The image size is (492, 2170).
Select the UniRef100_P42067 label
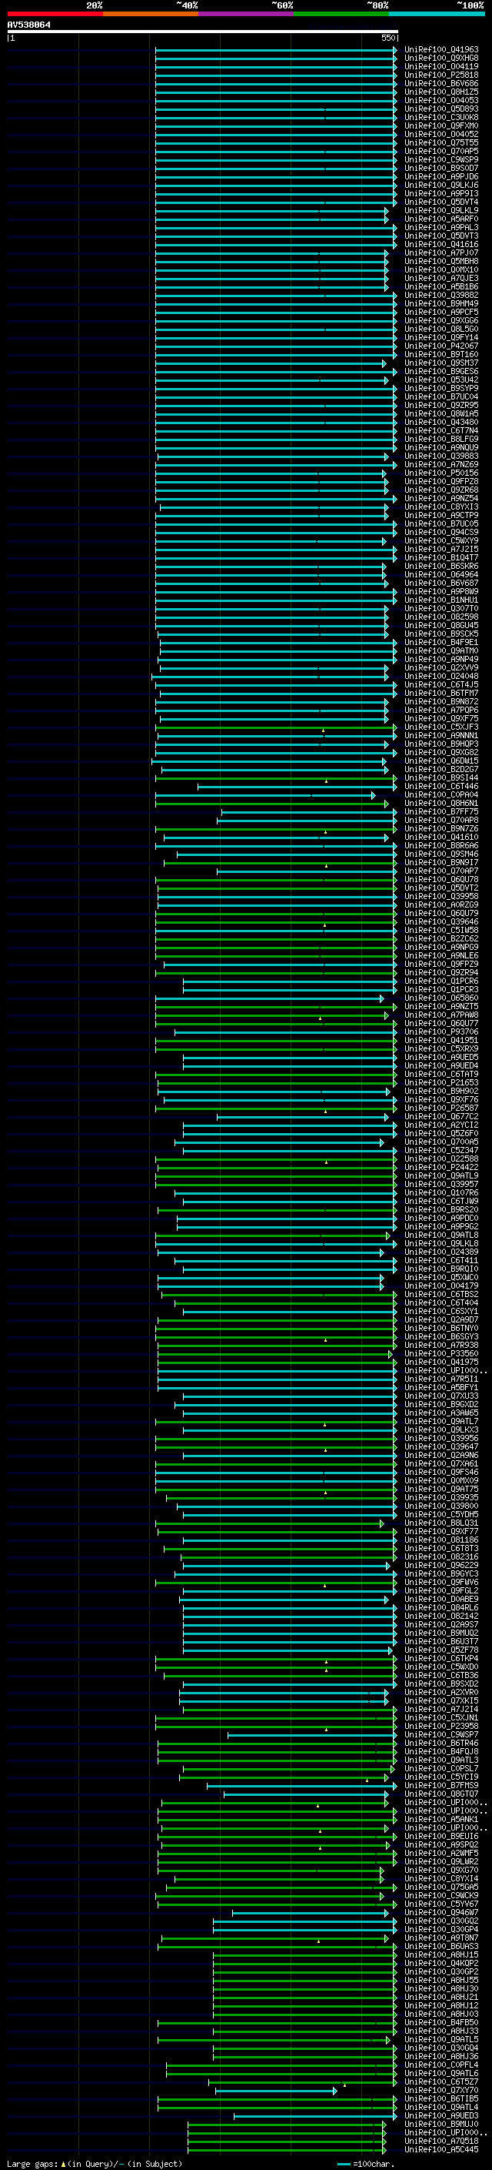[441, 346]
